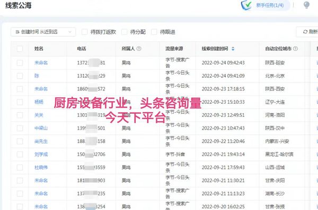Click the city cell 山西-运城

[275, 168]
